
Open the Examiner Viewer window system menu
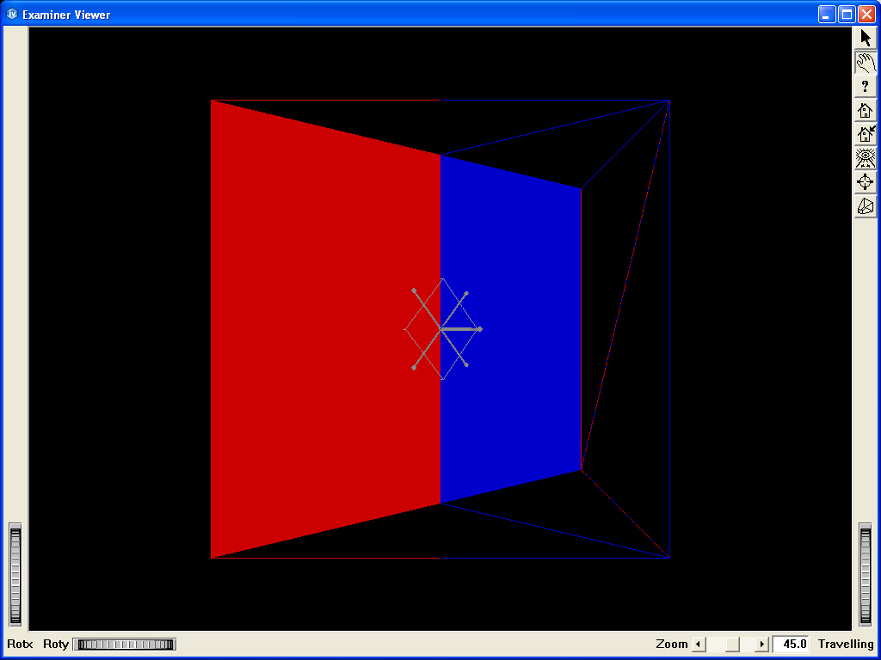[10, 14]
